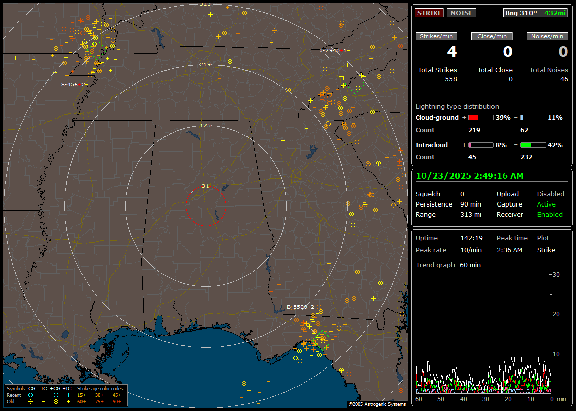Click the Strikes/min label button
This screenshot has height=411, width=576.
coord(436,36)
